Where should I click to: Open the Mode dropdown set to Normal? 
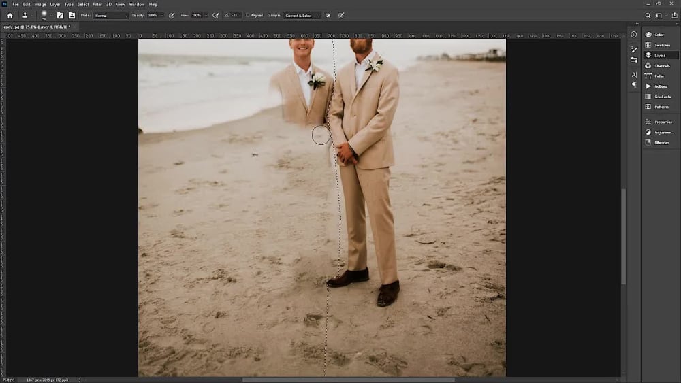tap(110, 16)
